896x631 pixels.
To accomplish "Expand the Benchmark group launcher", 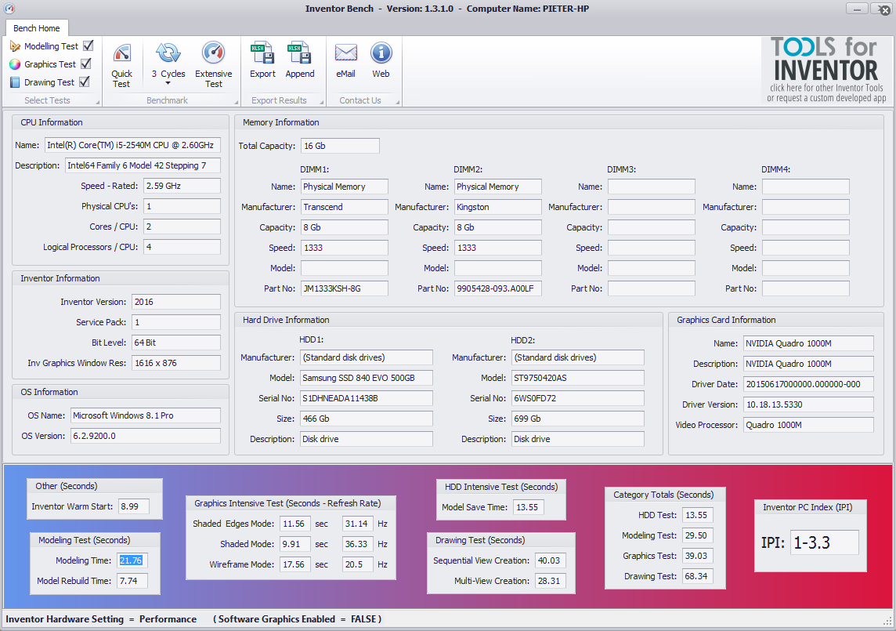I will [237, 102].
